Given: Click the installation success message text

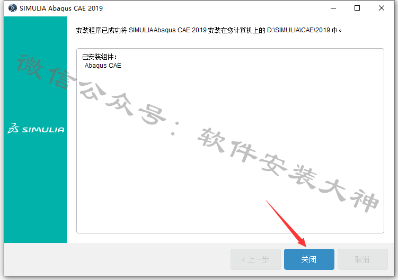Looking at the screenshot, I should click(209, 30).
